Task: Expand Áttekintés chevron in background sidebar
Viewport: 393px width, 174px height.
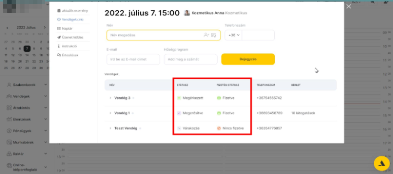Action: coord(46,108)
